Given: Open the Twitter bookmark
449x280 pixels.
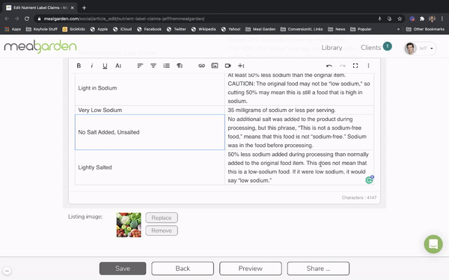Looking at the screenshot, I should pyautogui.click(x=177, y=29).
